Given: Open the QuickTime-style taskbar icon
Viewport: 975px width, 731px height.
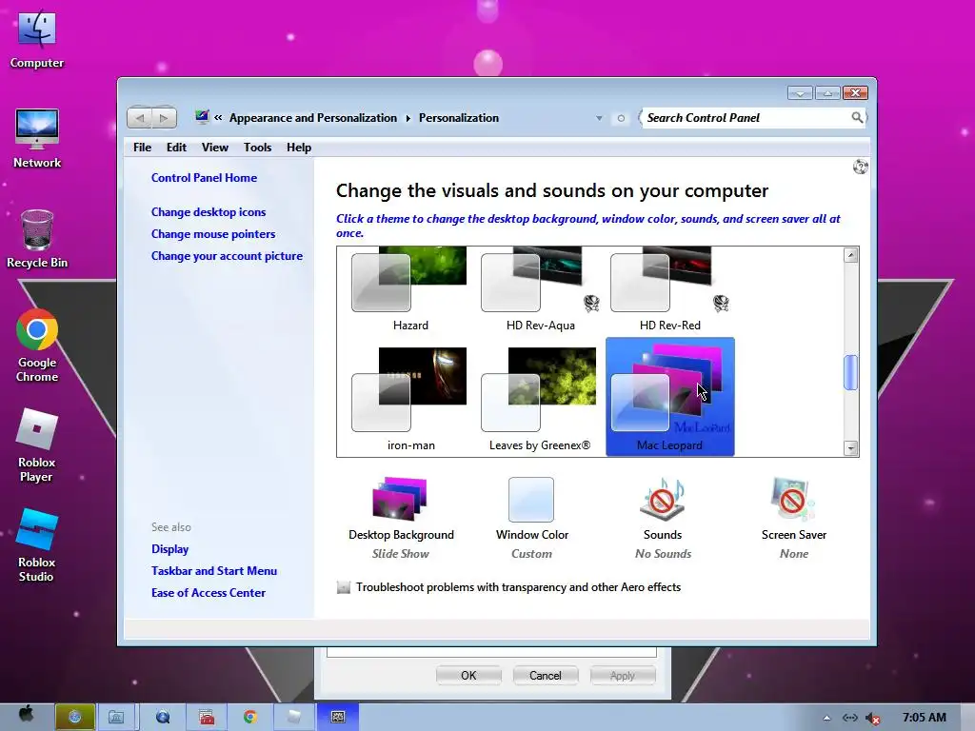Looking at the screenshot, I should pyautogui.click(x=162, y=717).
